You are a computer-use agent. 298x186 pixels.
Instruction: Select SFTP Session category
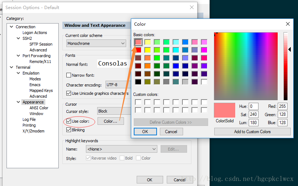point(41,44)
